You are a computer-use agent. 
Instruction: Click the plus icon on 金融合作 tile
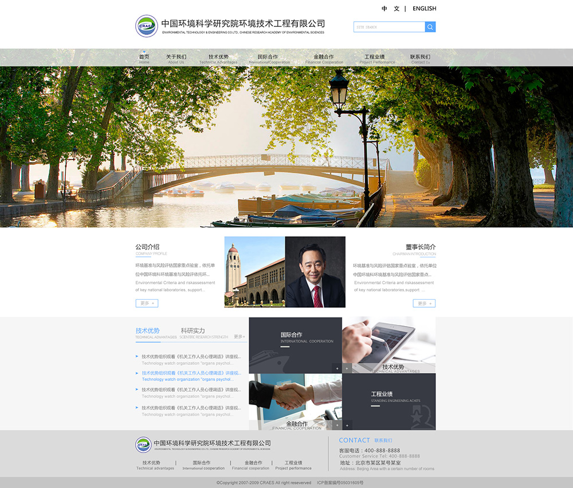337,426
